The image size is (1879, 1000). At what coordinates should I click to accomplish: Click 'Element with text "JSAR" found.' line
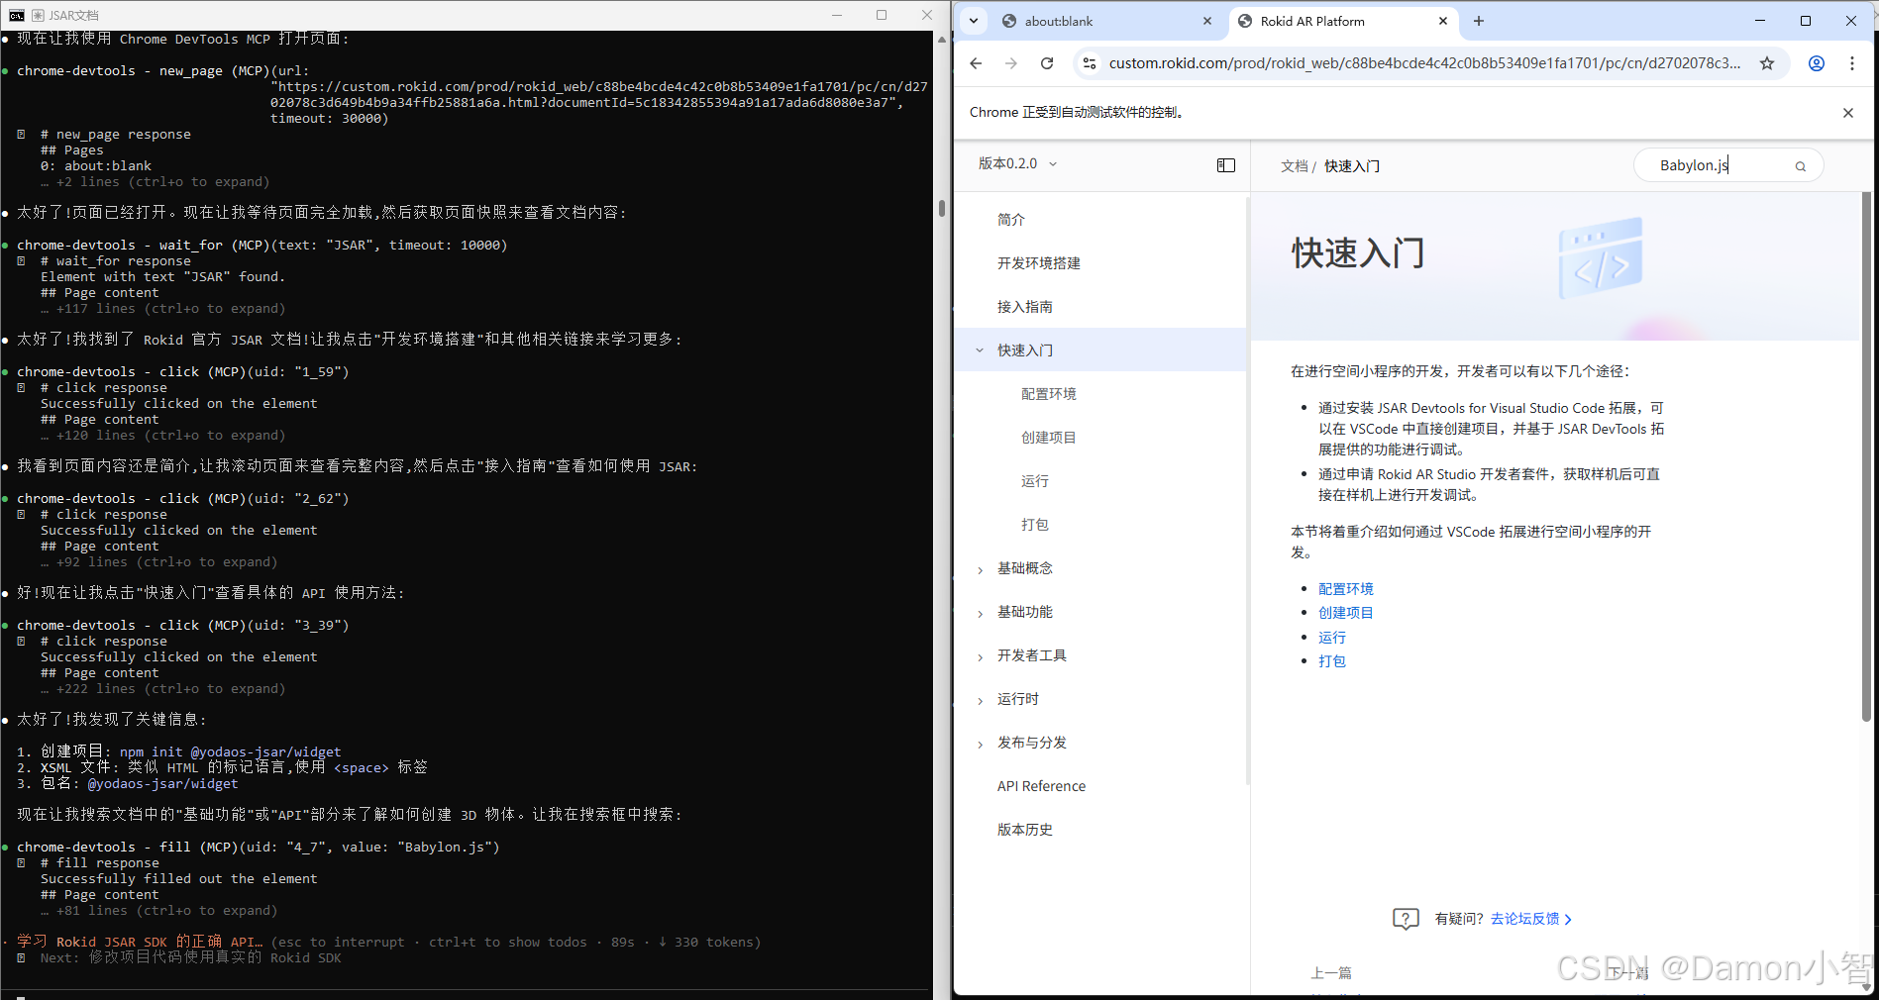[162, 277]
